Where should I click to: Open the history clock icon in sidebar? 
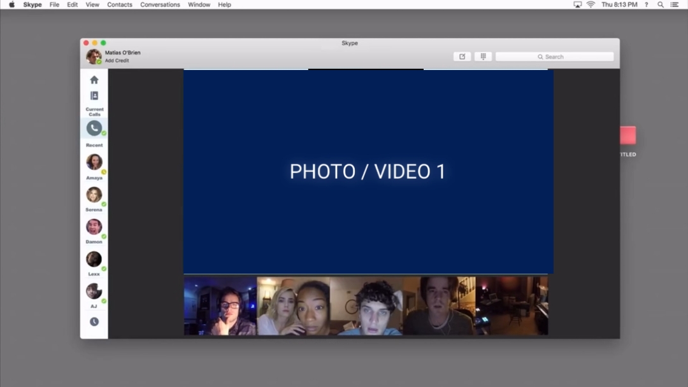(94, 322)
